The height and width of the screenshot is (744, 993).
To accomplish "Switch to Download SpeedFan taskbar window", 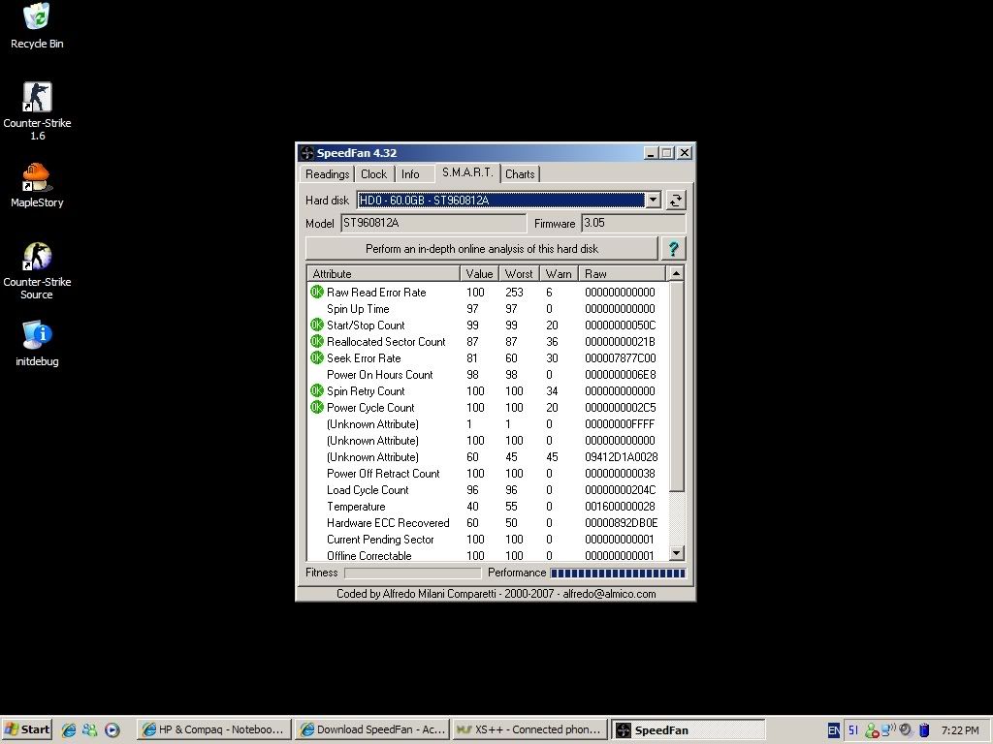I will tap(372, 729).
